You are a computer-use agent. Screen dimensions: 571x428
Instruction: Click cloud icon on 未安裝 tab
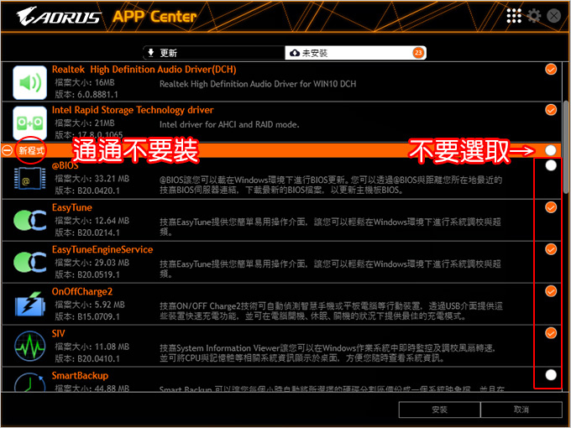click(x=295, y=53)
